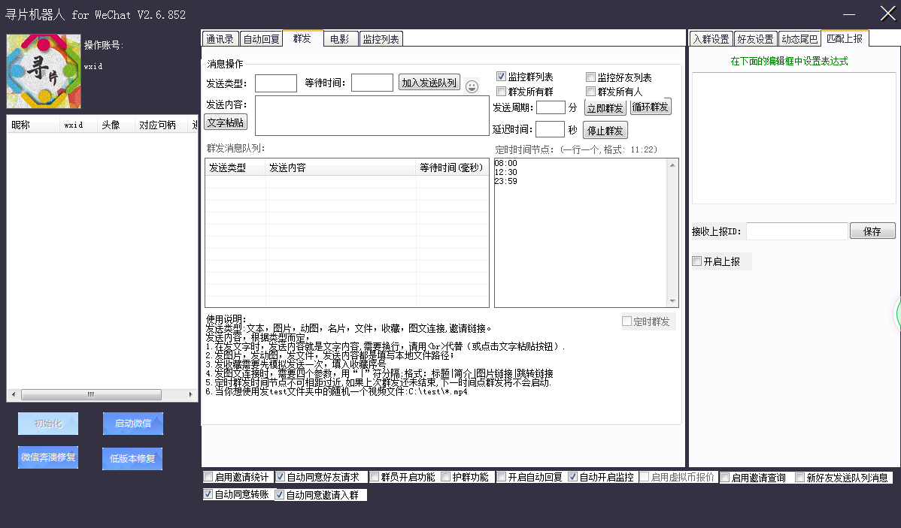The image size is (901, 528).
Task: Click the 发送内容 column header in queue
Action: (x=340, y=167)
